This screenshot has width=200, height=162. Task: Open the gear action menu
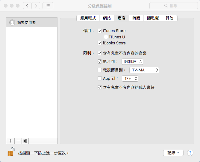tap(25, 141)
